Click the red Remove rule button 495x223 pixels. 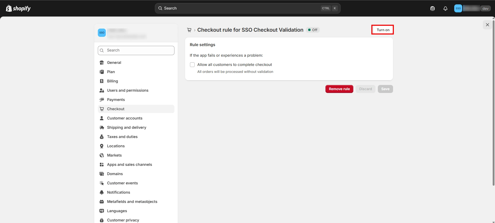coord(339,89)
